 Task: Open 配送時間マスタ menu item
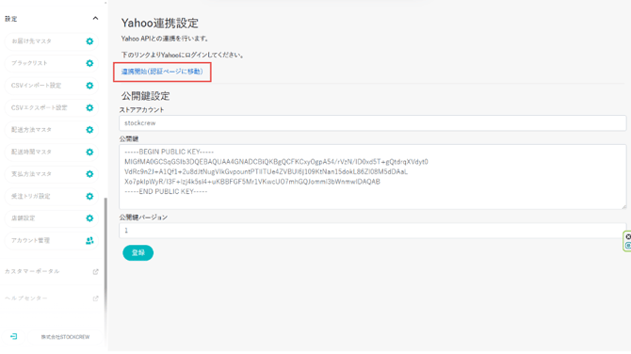52,152
